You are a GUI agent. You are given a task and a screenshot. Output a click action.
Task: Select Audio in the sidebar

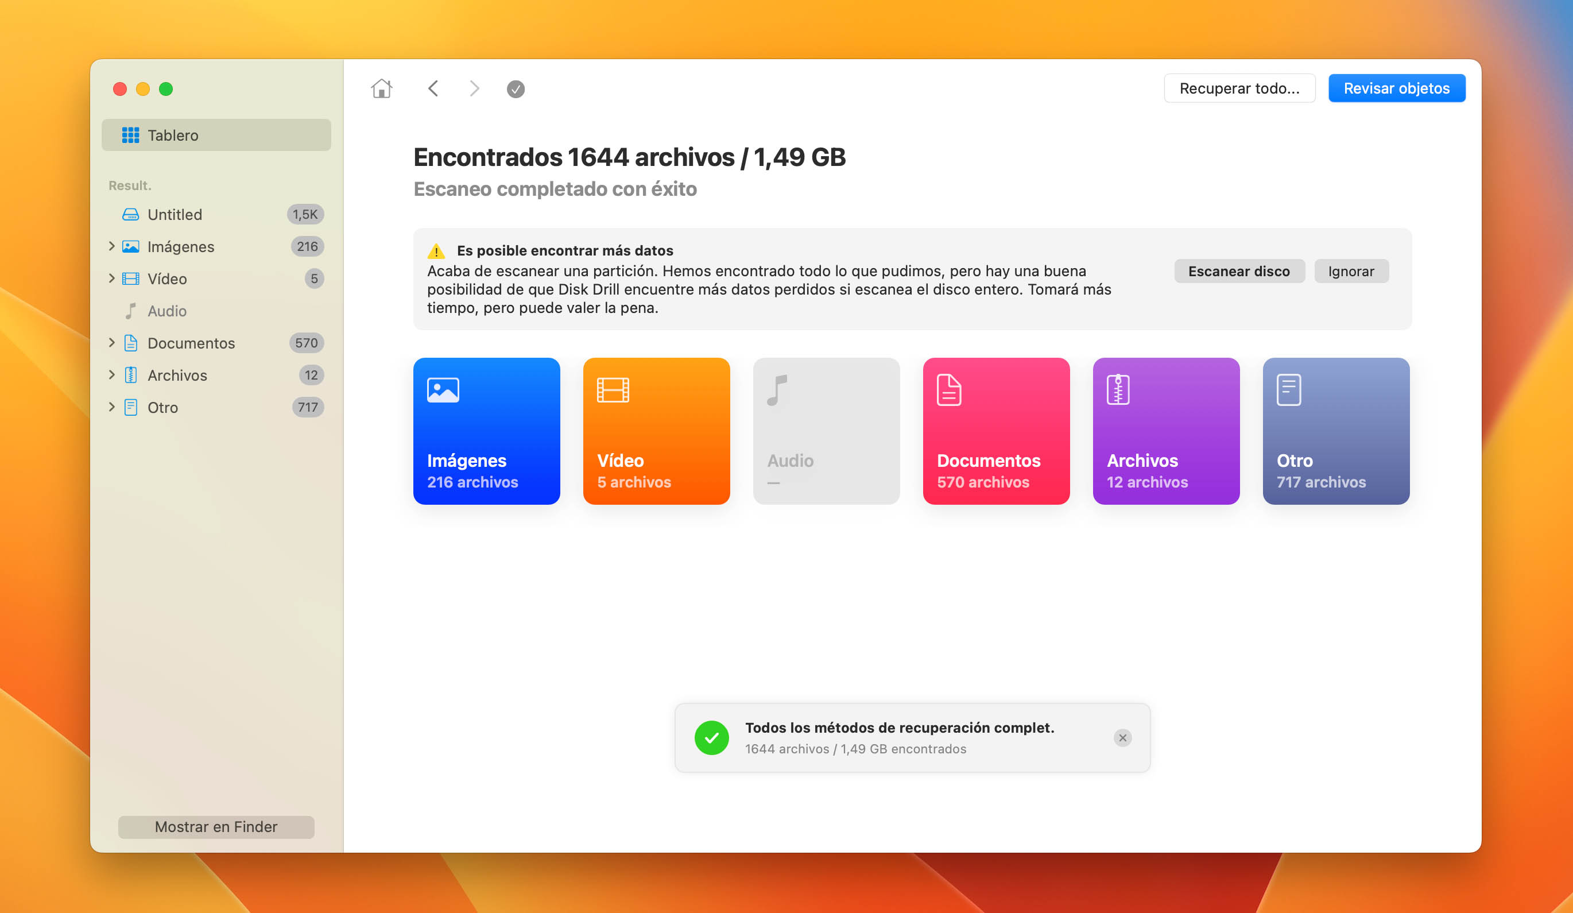tap(216, 311)
